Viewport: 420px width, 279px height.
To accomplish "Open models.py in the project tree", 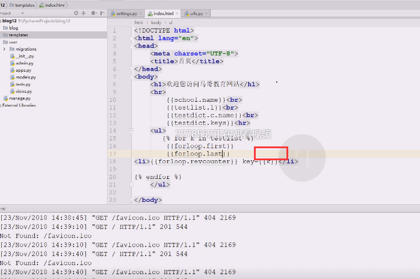I will (26, 77).
